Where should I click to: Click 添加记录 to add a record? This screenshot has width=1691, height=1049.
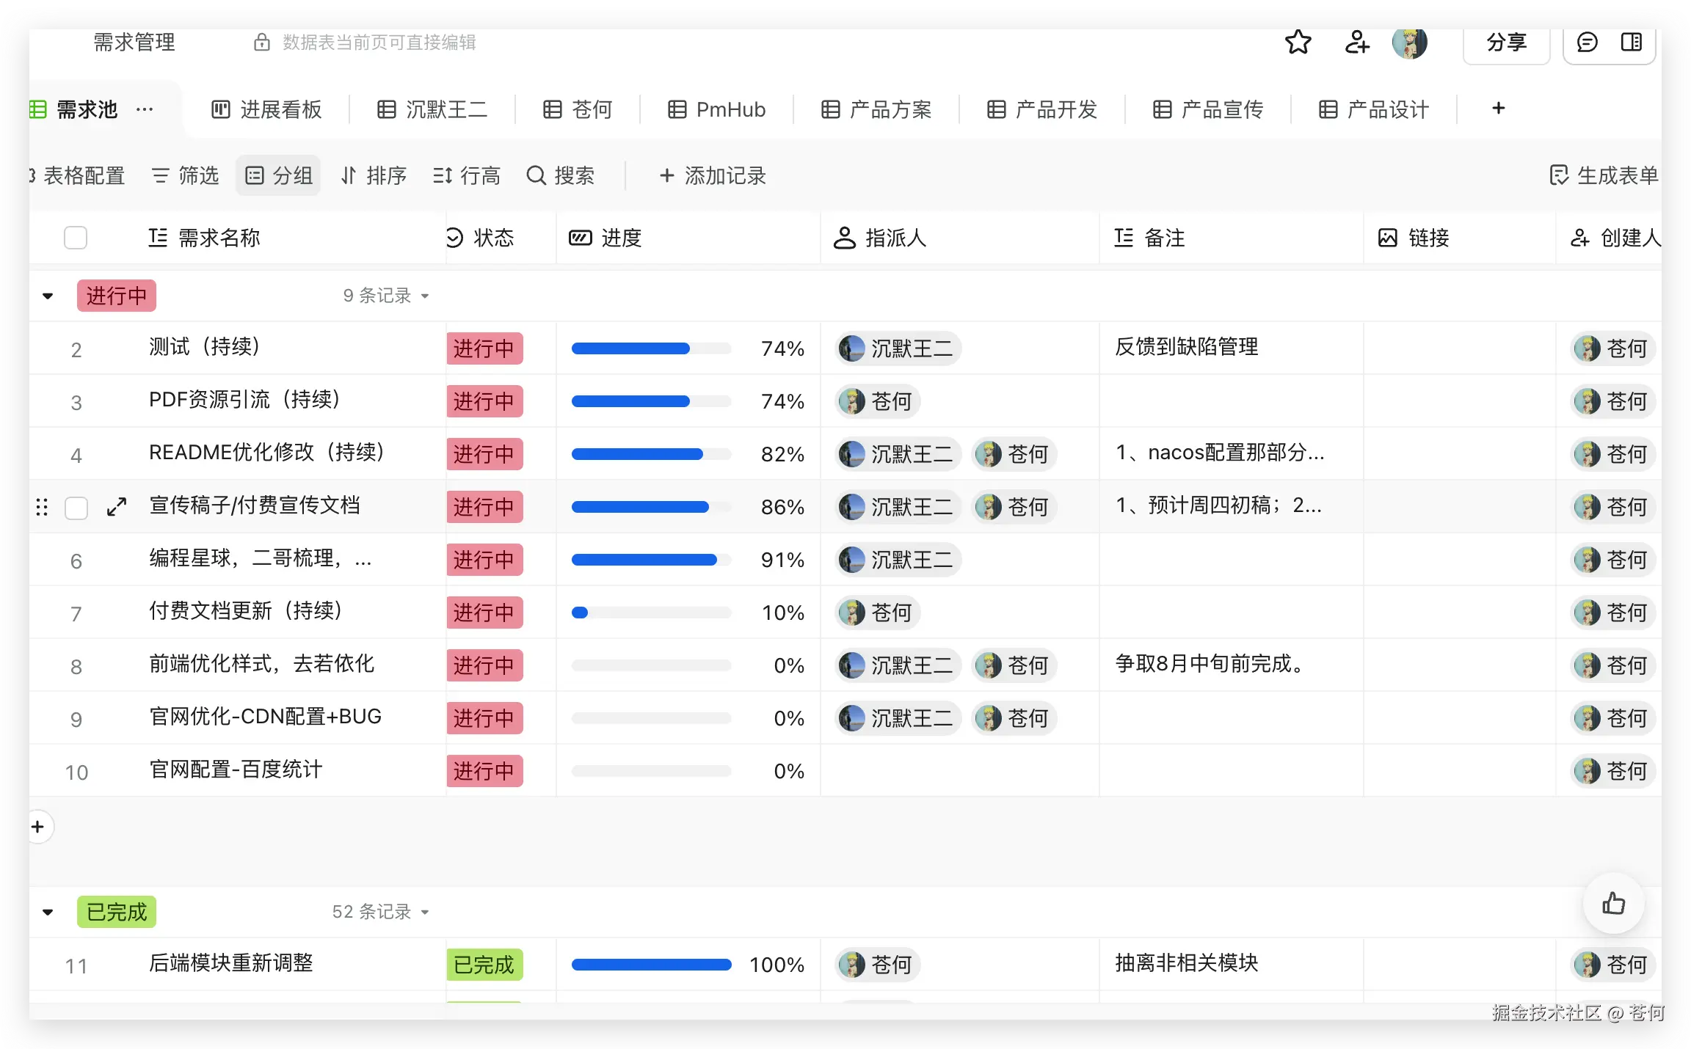712,175
